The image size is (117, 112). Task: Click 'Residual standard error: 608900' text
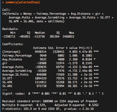point(27,101)
